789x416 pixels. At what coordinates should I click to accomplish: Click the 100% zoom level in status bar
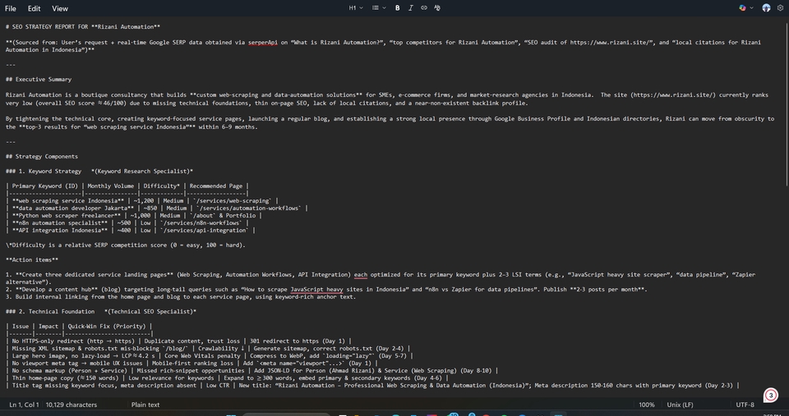click(x=647, y=405)
